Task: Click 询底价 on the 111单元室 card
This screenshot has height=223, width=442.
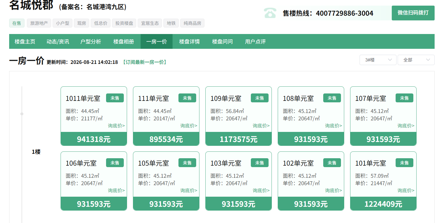Action: coord(189,126)
